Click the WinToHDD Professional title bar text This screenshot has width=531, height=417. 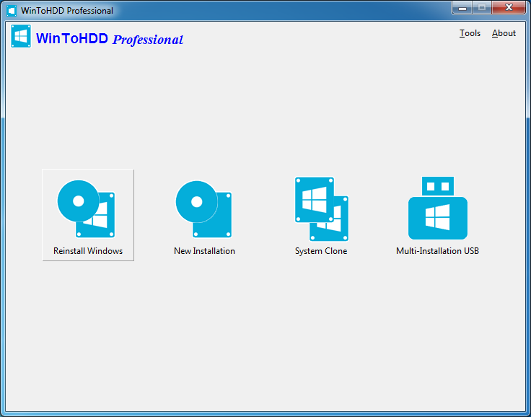coord(67,11)
